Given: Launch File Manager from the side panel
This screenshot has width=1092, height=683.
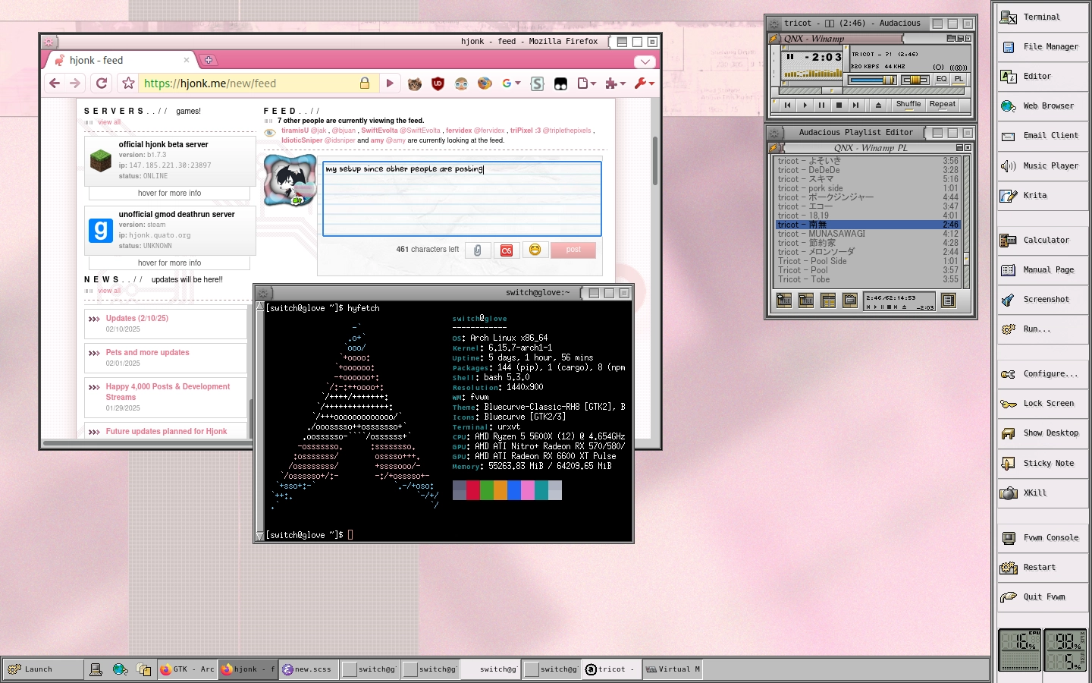Looking at the screenshot, I should tap(1043, 46).
